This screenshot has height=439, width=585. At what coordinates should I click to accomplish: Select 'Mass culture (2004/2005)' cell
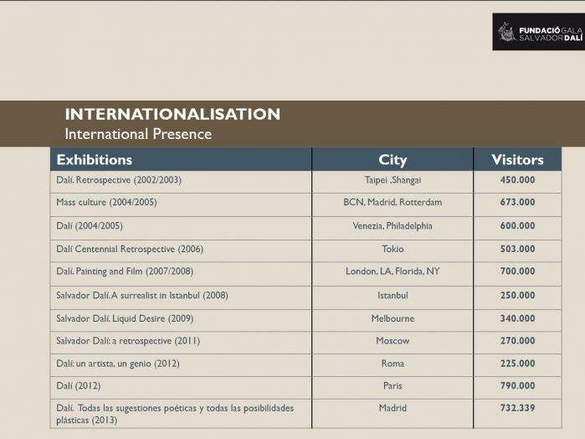click(x=181, y=204)
